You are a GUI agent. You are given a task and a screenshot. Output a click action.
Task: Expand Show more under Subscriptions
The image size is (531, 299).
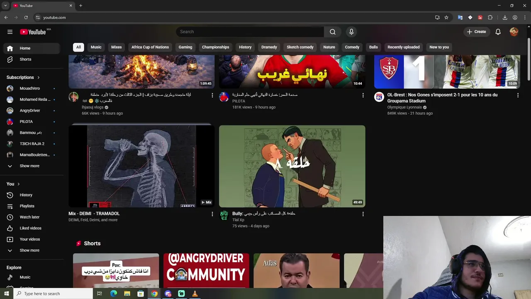click(32, 166)
